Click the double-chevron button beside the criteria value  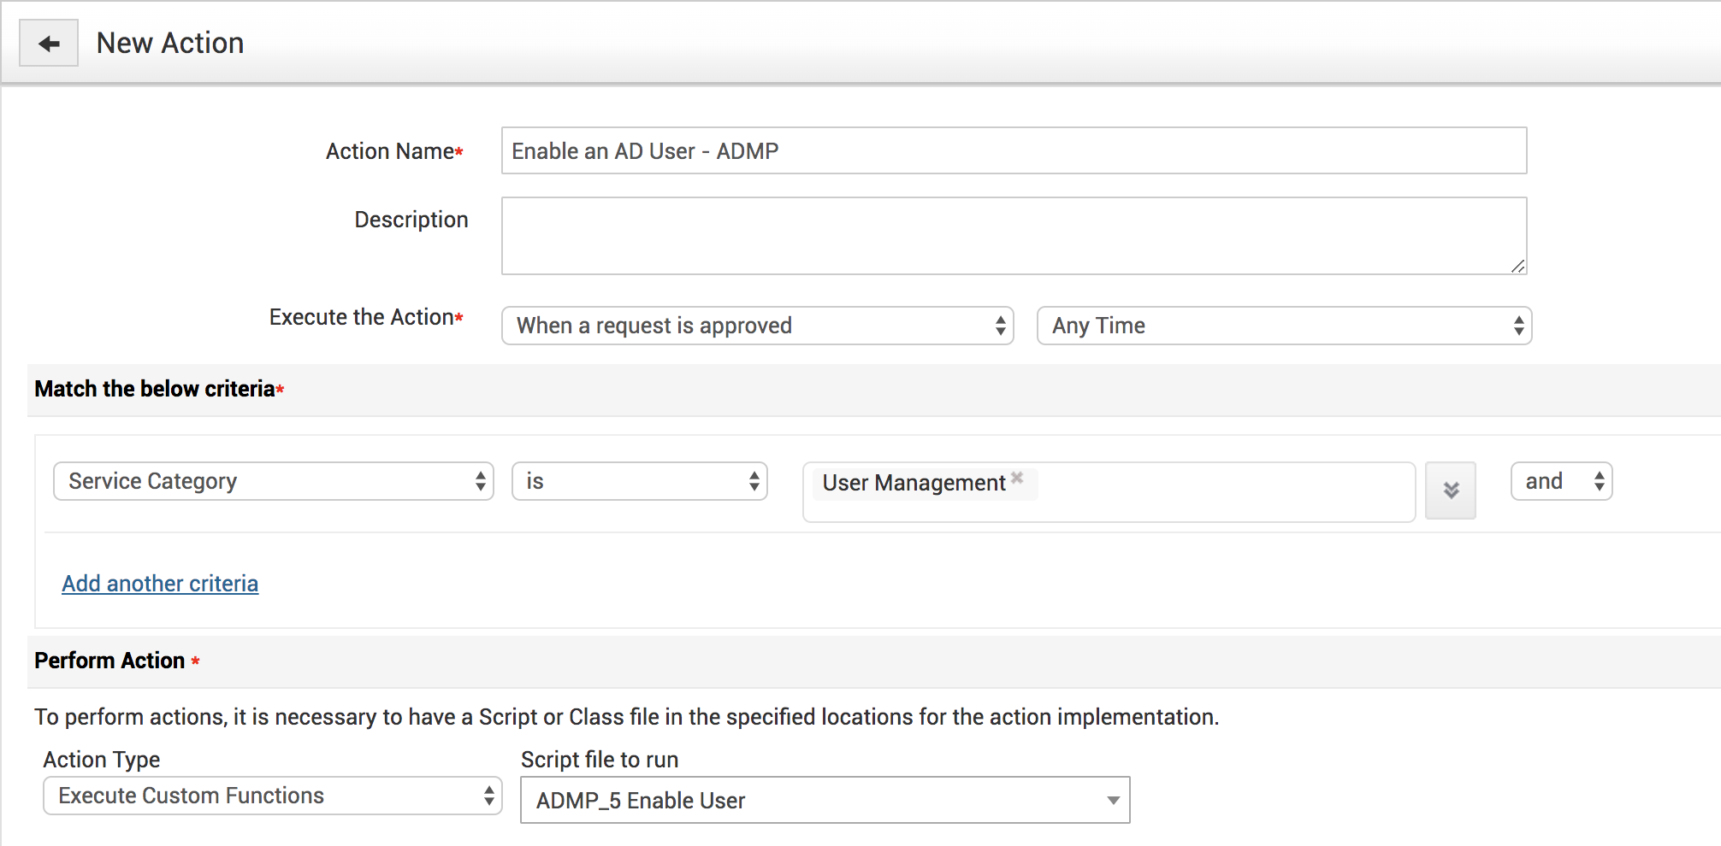(1451, 491)
